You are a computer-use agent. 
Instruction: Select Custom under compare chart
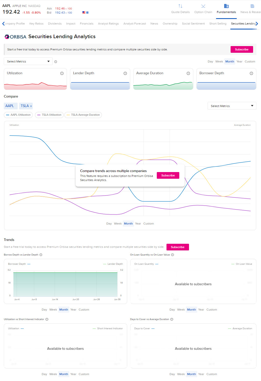point(149,224)
